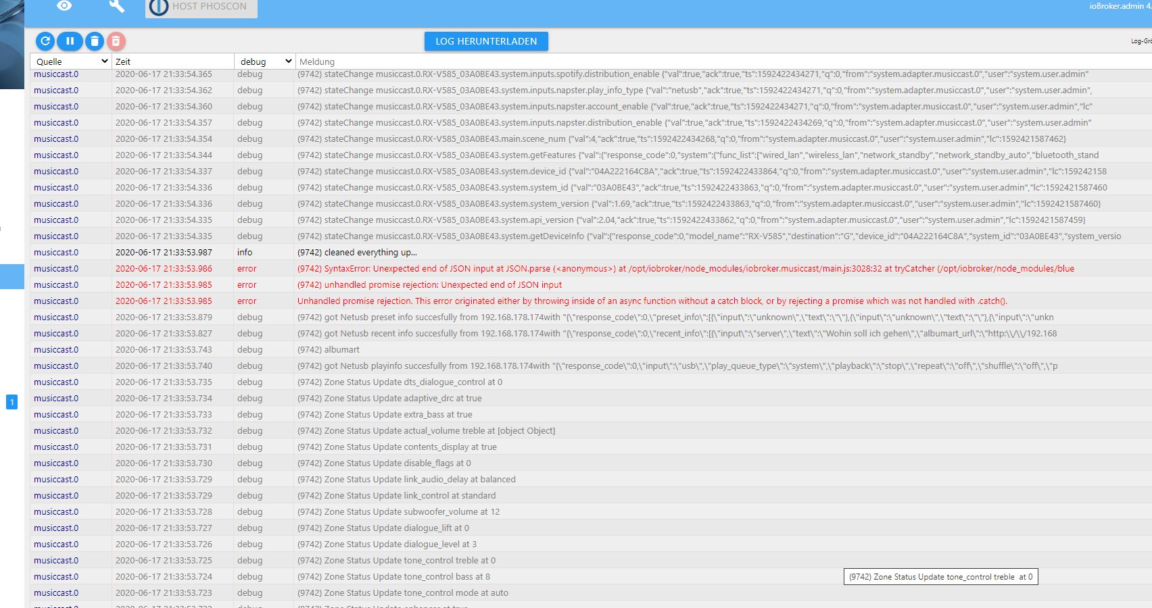Click timestamp 2020-06-17 21:33:53.743
Viewport: 1152px width, 608px height.
coord(164,350)
